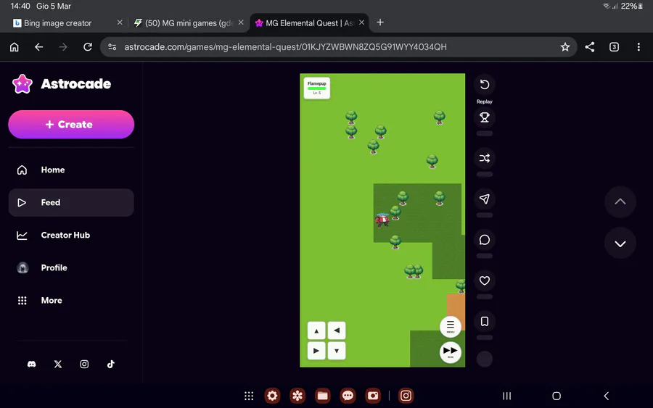Select Feed in the sidebar
Screen dimensions: 653x408
click(71, 202)
